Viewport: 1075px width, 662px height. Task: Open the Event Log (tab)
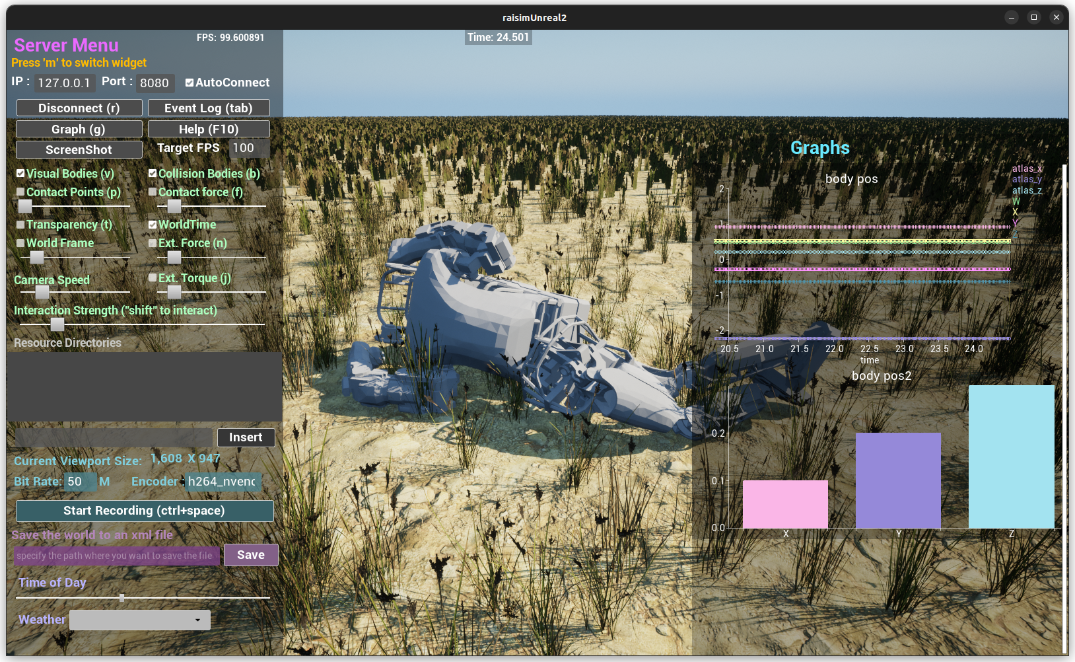[x=209, y=108]
